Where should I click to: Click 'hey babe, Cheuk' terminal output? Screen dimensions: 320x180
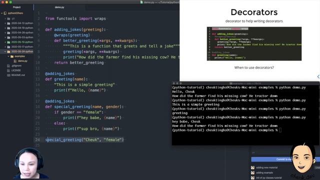[186, 121]
